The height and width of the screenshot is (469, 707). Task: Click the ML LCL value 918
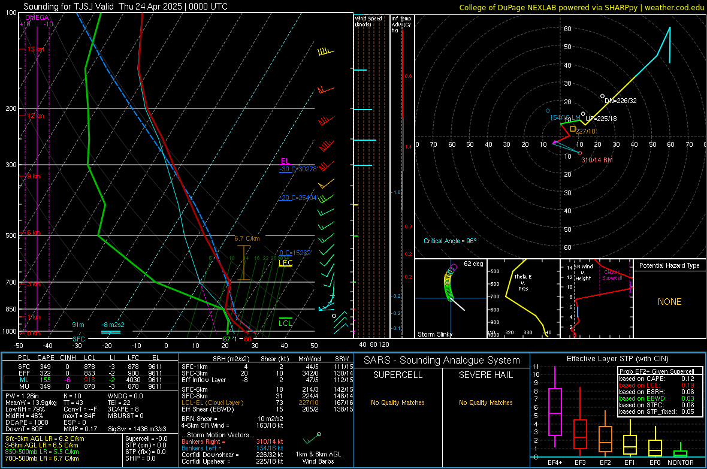tap(89, 380)
